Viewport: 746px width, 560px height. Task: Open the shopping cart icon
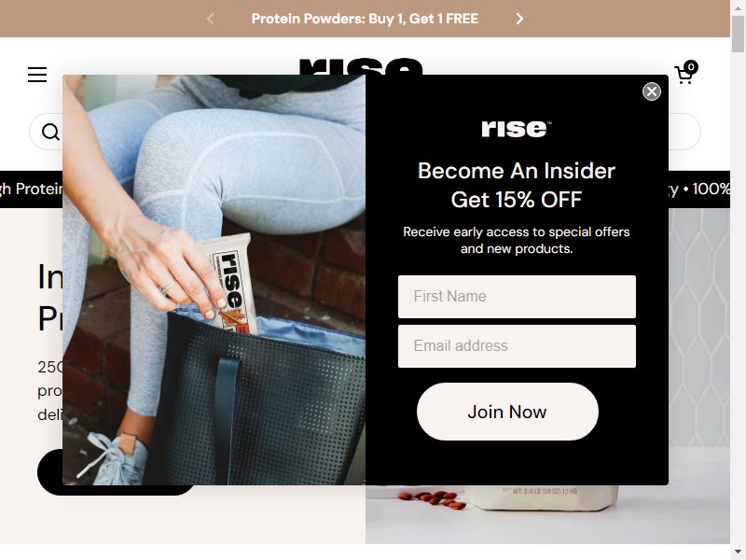click(x=684, y=76)
